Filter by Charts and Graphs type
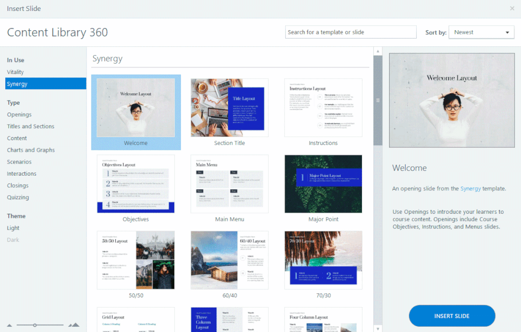The image size is (521, 332). [31, 150]
